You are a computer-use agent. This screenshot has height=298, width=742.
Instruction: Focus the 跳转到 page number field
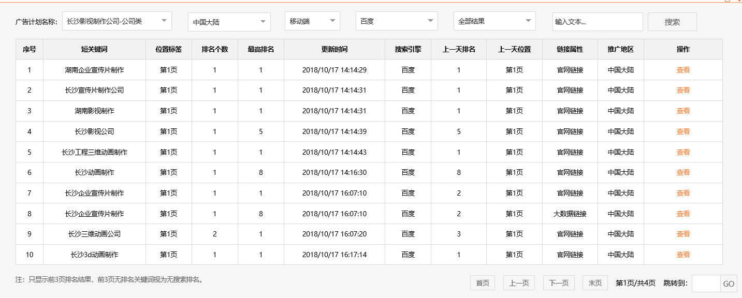706,284
